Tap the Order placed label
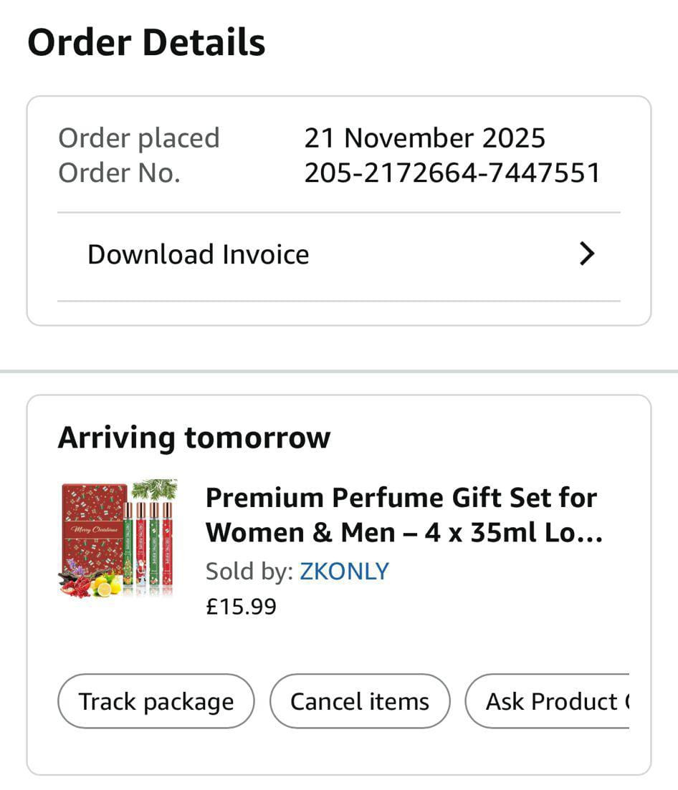This screenshot has width=678, height=790. (x=139, y=138)
